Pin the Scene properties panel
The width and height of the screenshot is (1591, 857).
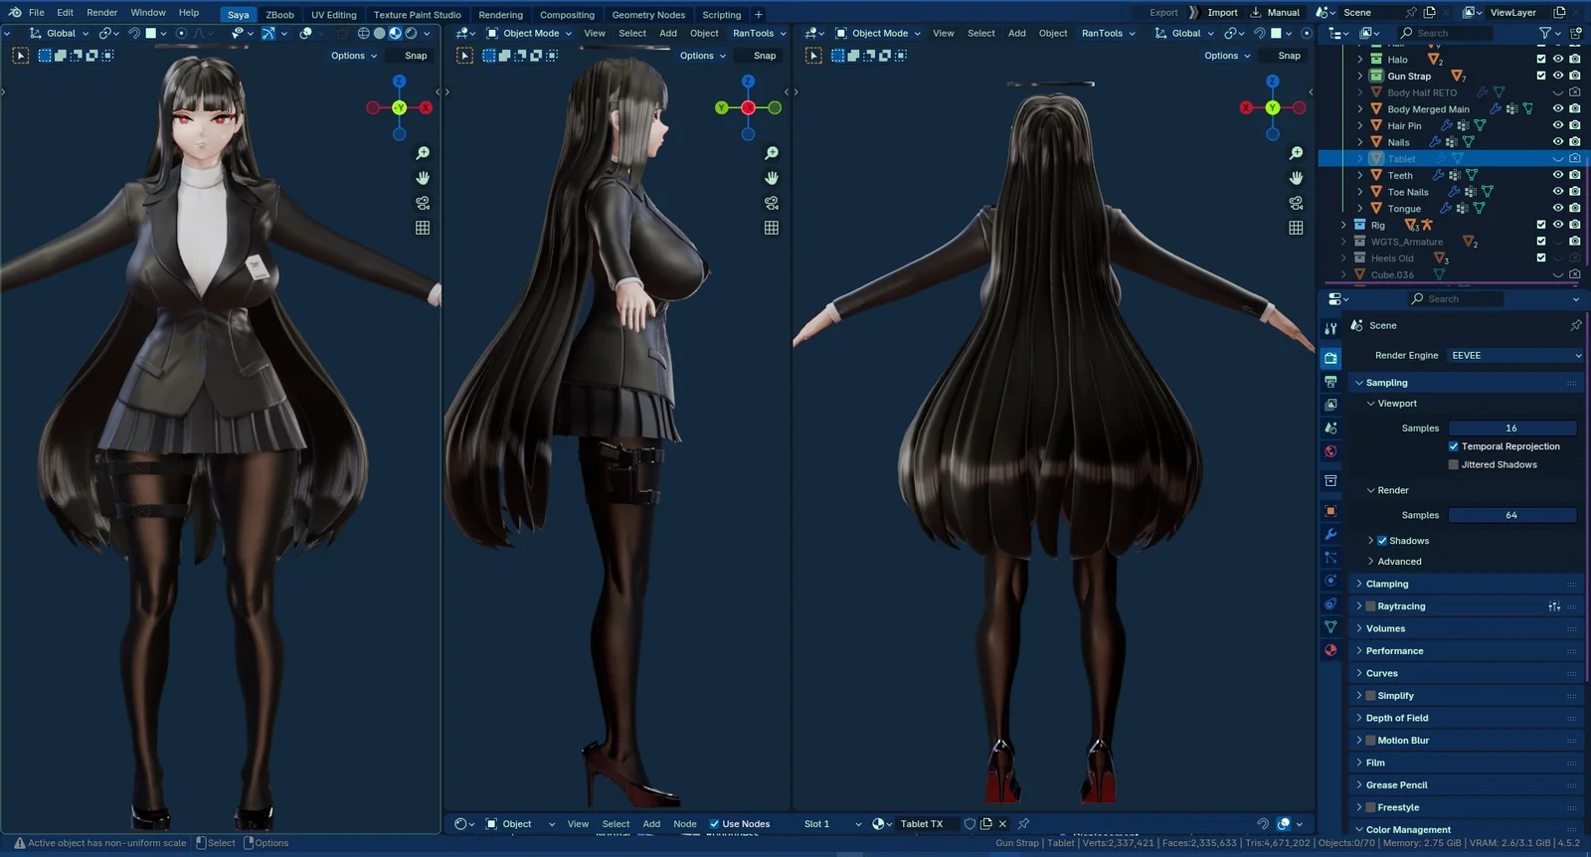[1576, 325]
